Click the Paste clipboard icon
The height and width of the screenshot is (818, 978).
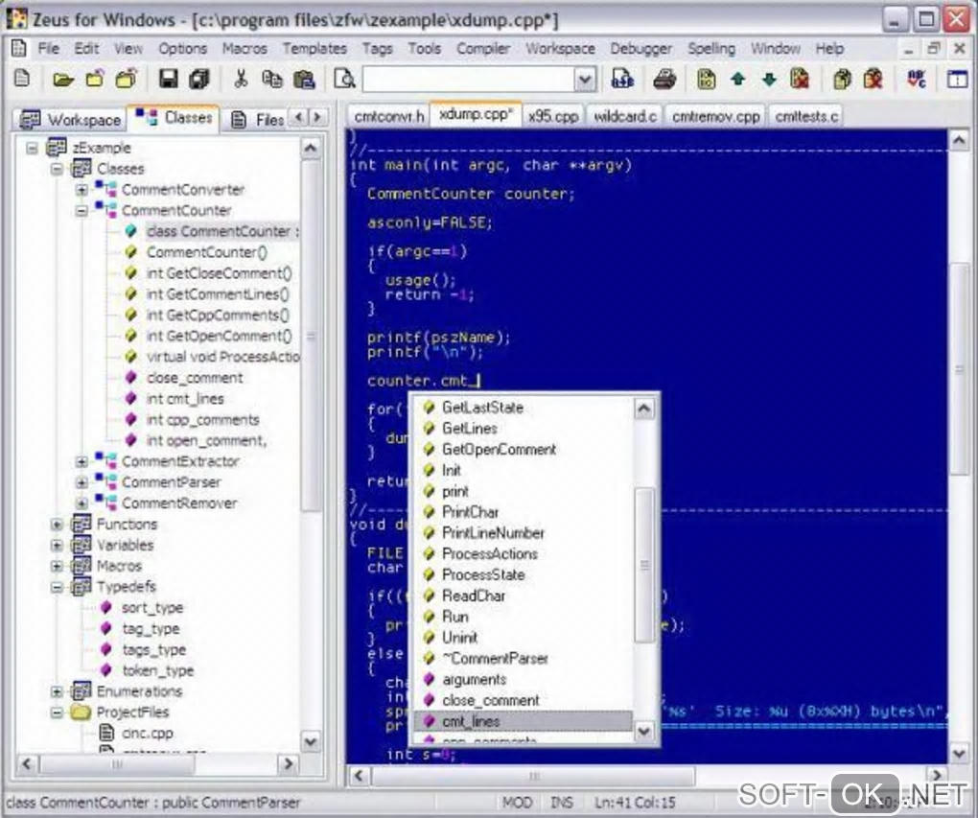304,80
